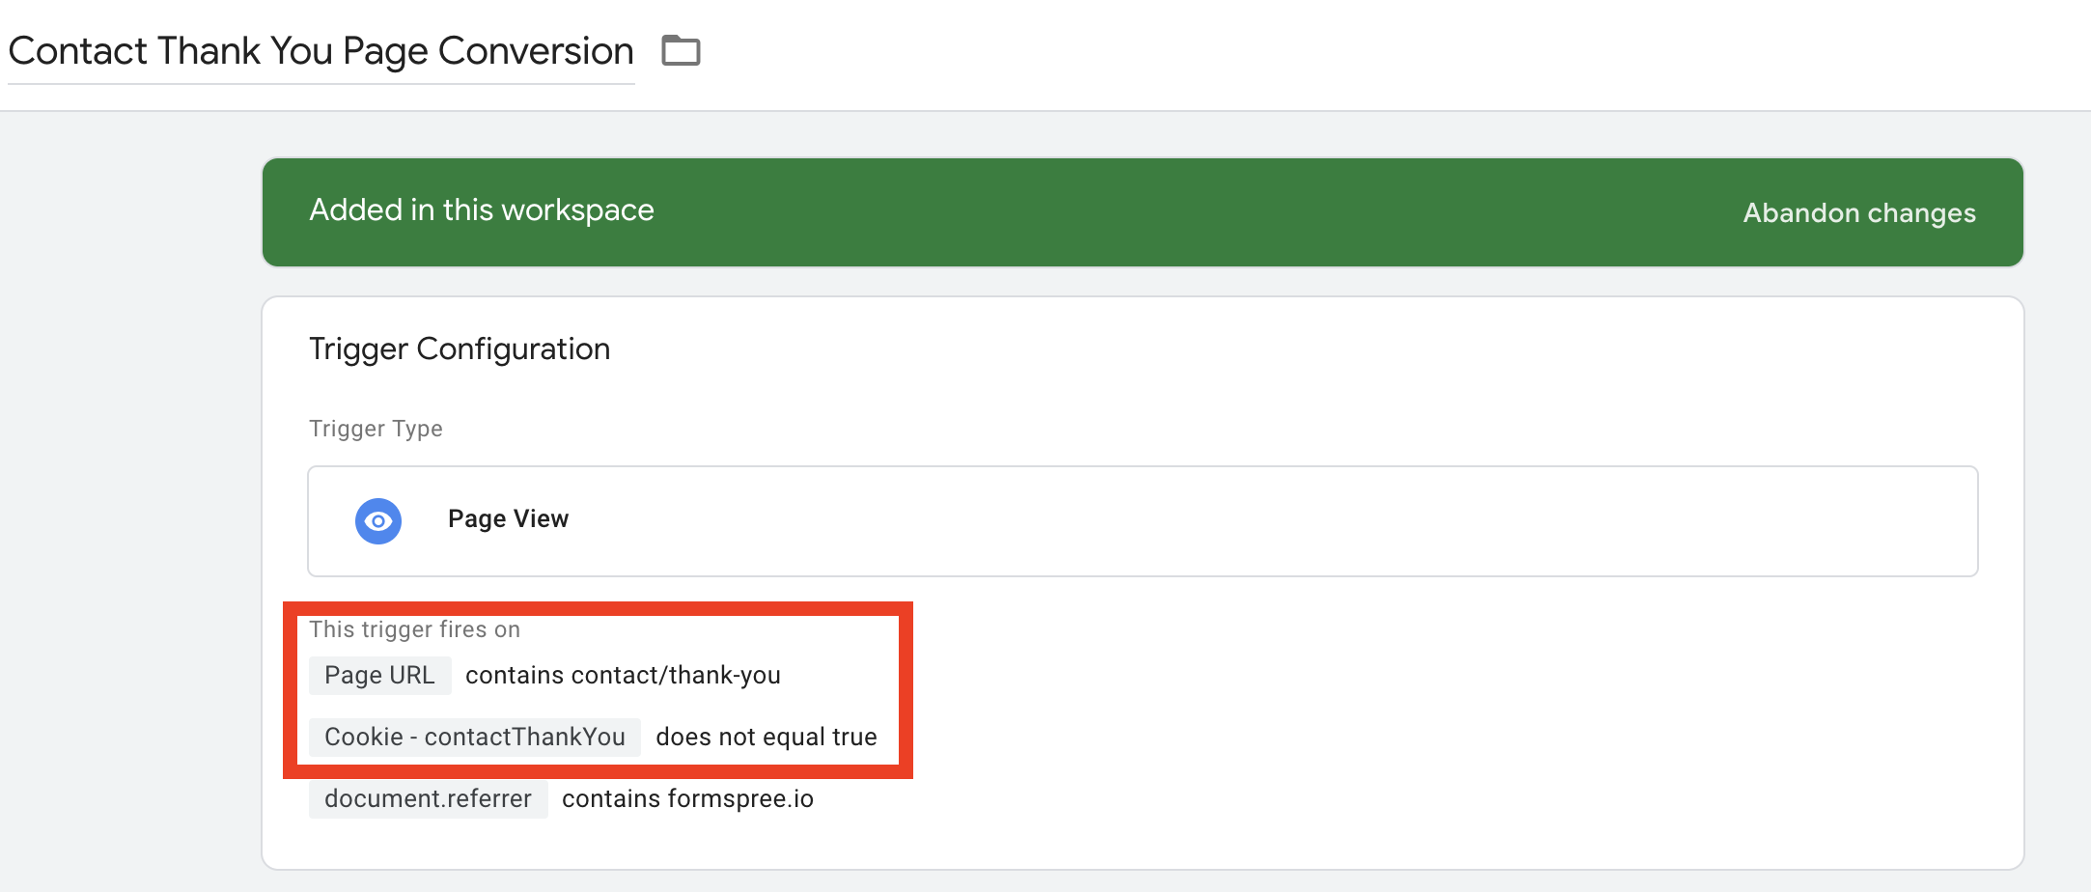Edit the trigger name title field
2091x892 pixels.
(x=321, y=51)
